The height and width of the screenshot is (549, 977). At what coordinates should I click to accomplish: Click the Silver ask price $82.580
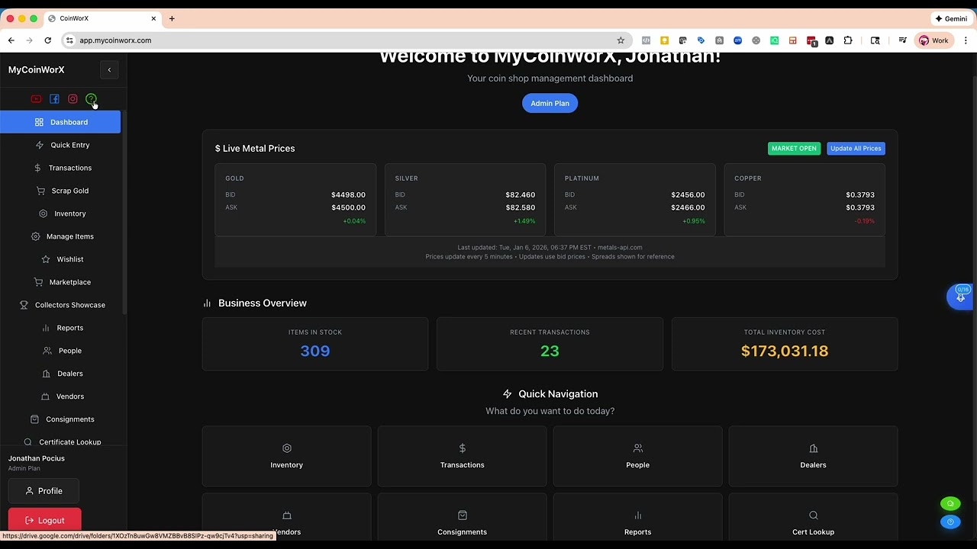[520, 207]
